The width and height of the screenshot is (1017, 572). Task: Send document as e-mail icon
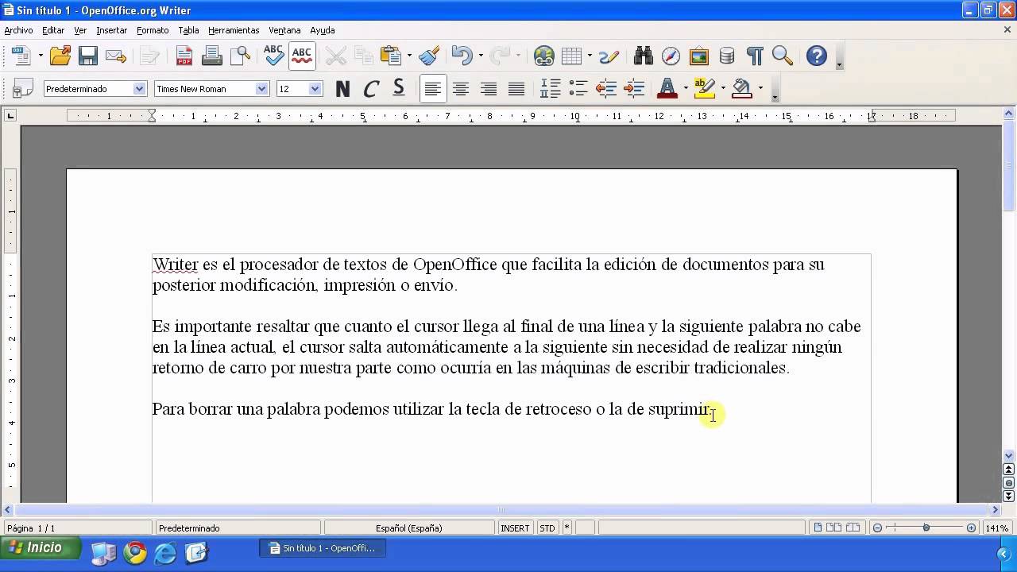click(116, 56)
